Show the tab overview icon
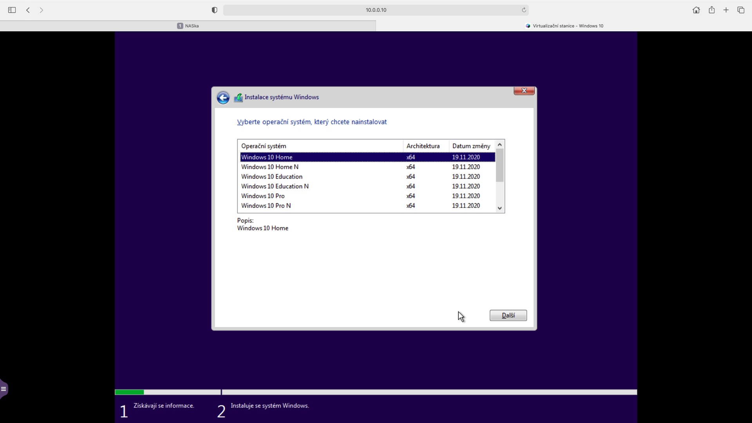 741,10
